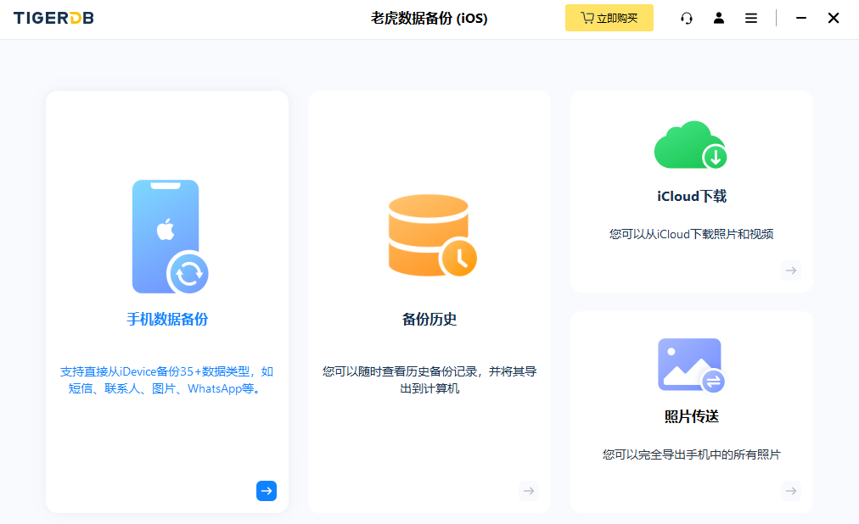Open the 照片传送 title
Image resolution: width=859 pixels, height=524 pixels.
pos(692,417)
